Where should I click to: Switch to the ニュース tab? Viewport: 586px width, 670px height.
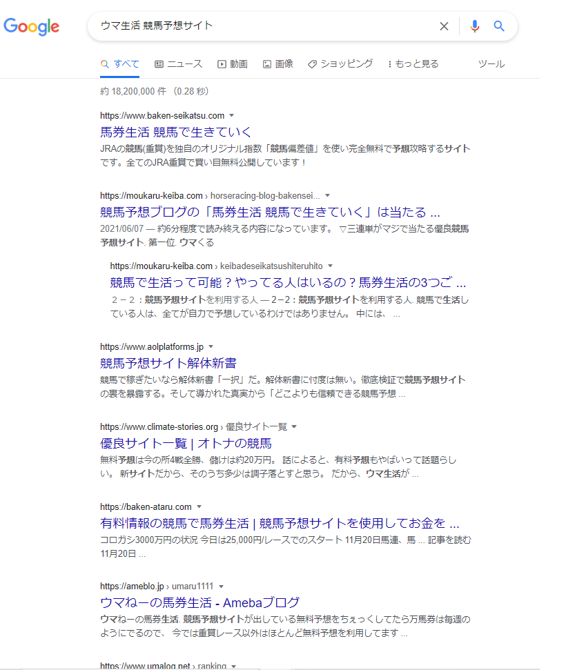coord(178,64)
